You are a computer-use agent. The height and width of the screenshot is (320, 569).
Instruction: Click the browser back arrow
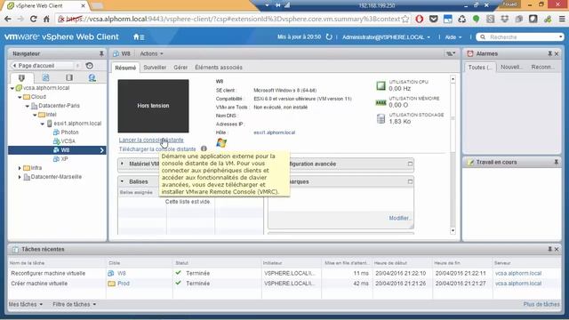pos(8,19)
